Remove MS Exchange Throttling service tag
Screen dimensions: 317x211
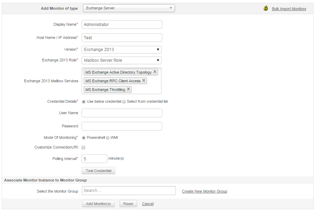coord(129,89)
